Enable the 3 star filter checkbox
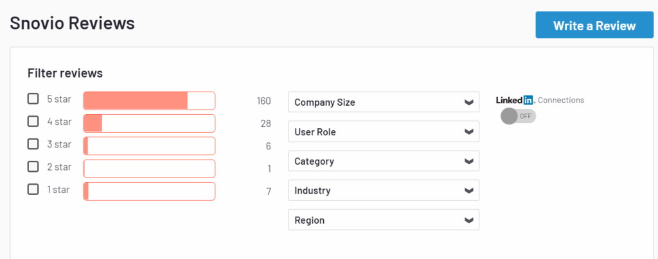 click(x=33, y=144)
